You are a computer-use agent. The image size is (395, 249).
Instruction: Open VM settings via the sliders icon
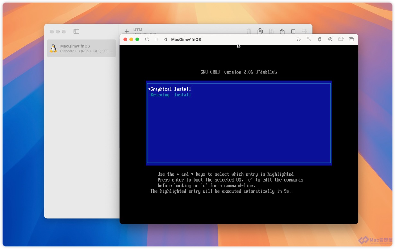click(304, 31)
